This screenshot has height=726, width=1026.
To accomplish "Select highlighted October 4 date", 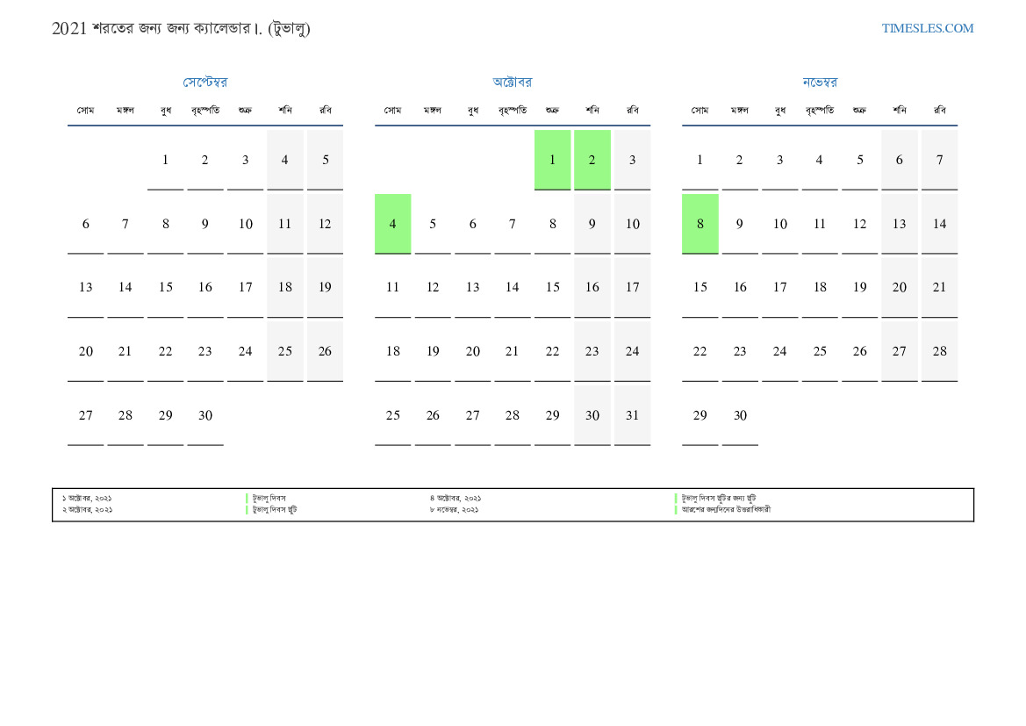I will (x=392, y=224).
